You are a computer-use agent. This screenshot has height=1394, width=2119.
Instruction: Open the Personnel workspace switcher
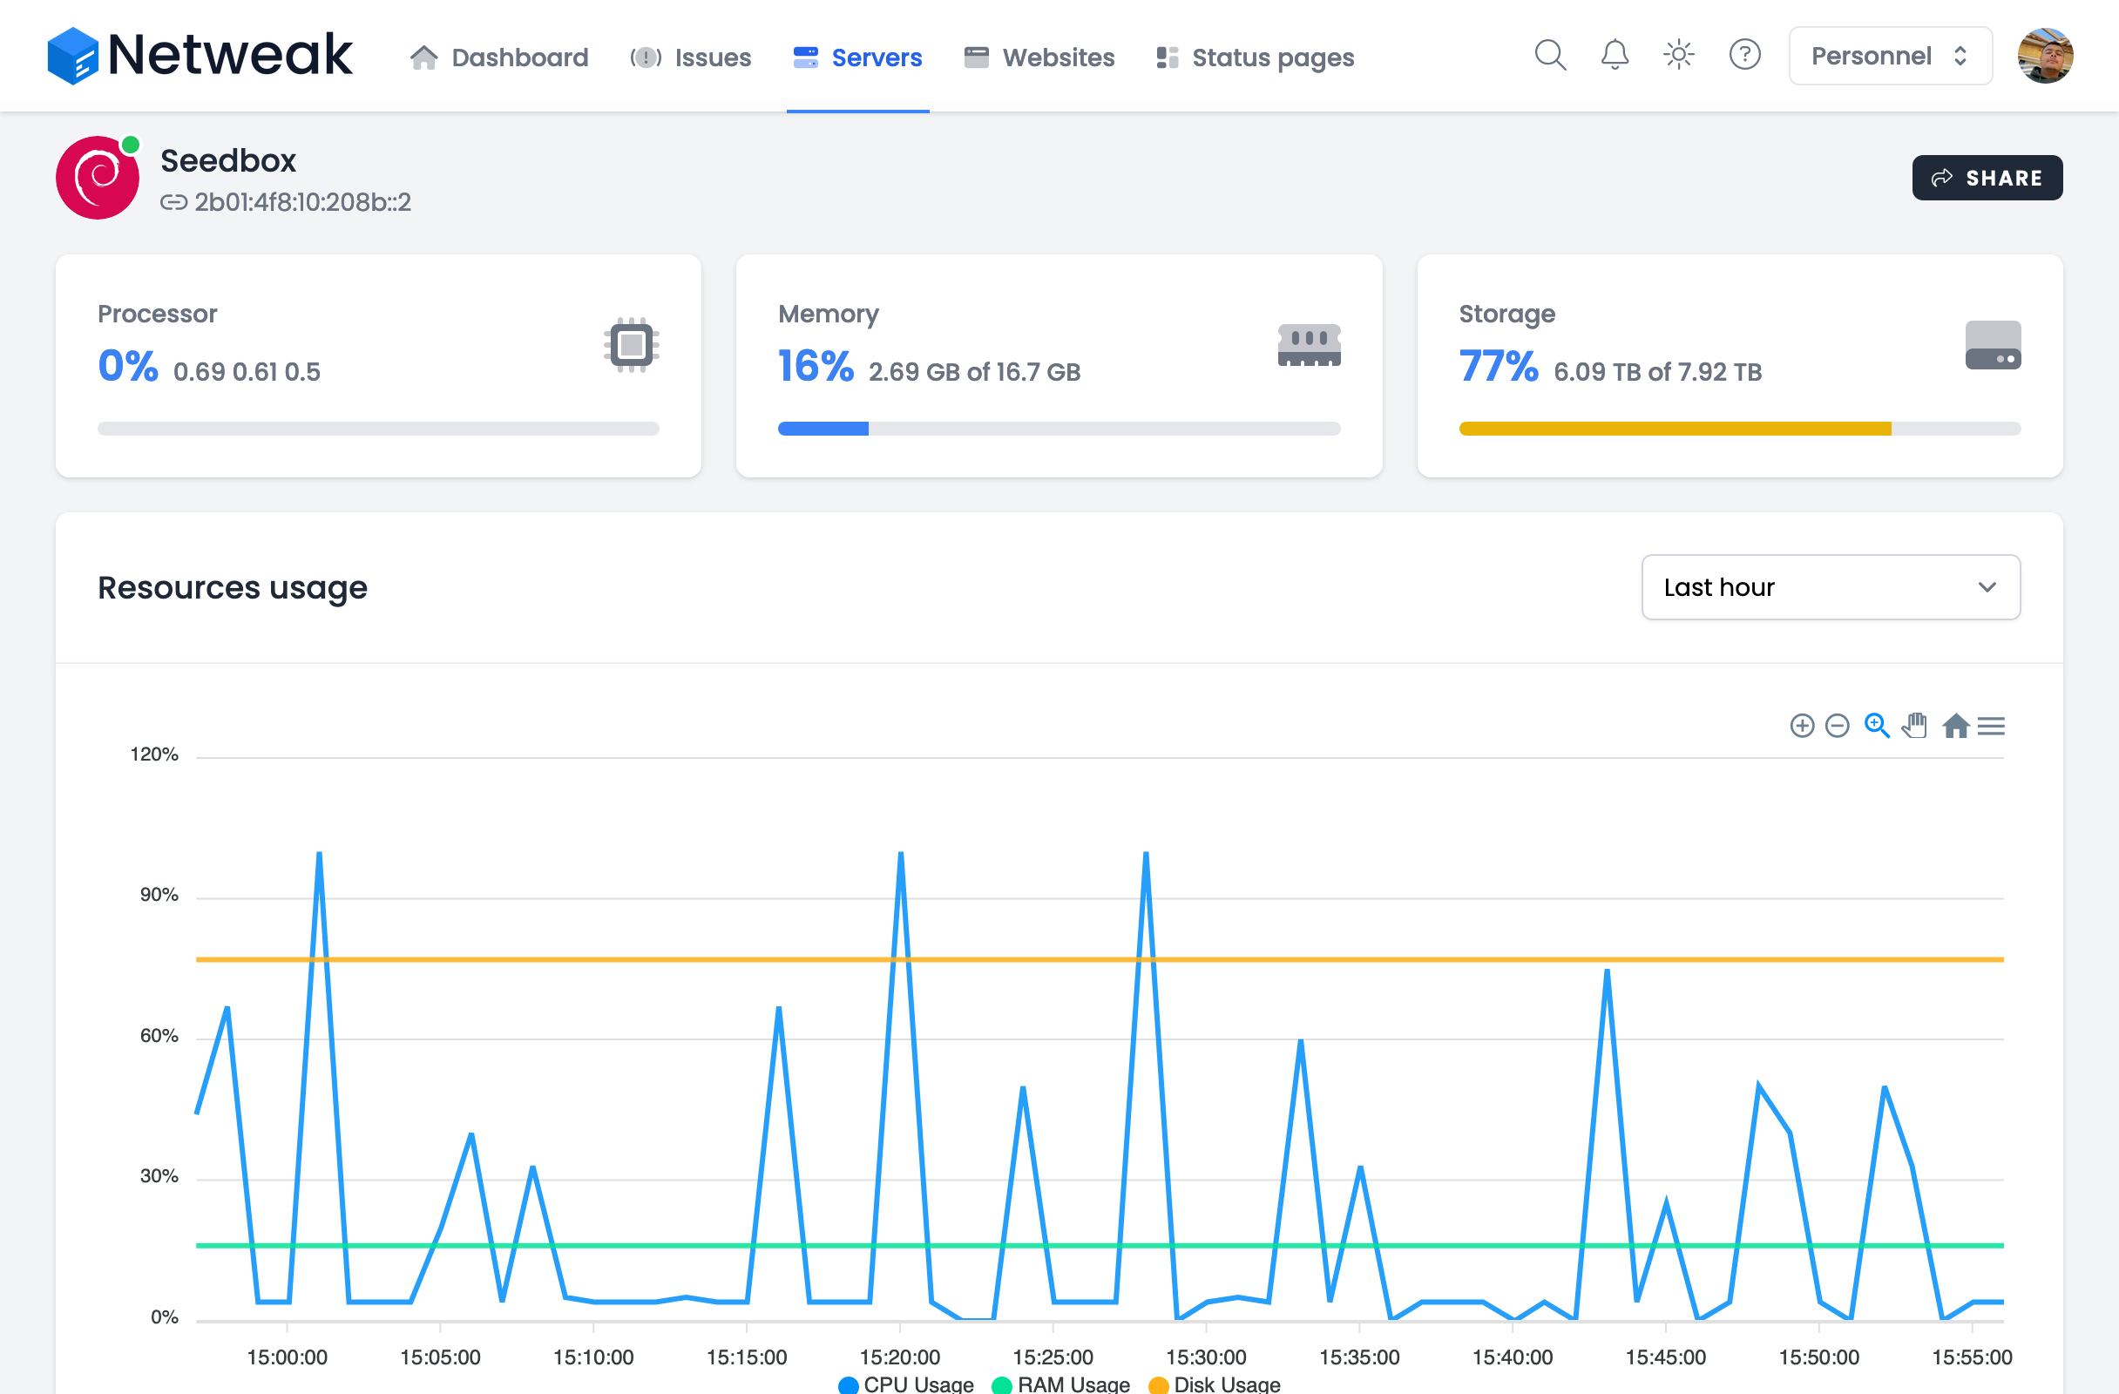point(1889,54)
